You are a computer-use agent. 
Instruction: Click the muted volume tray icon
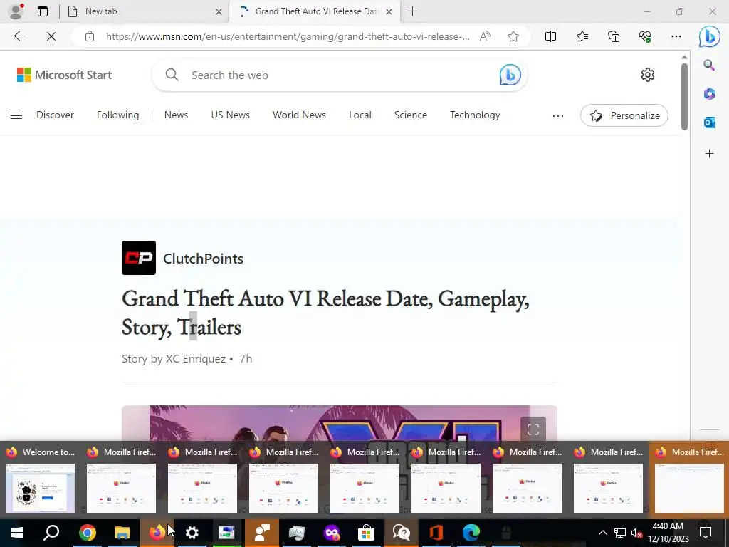tap(636, 533)
